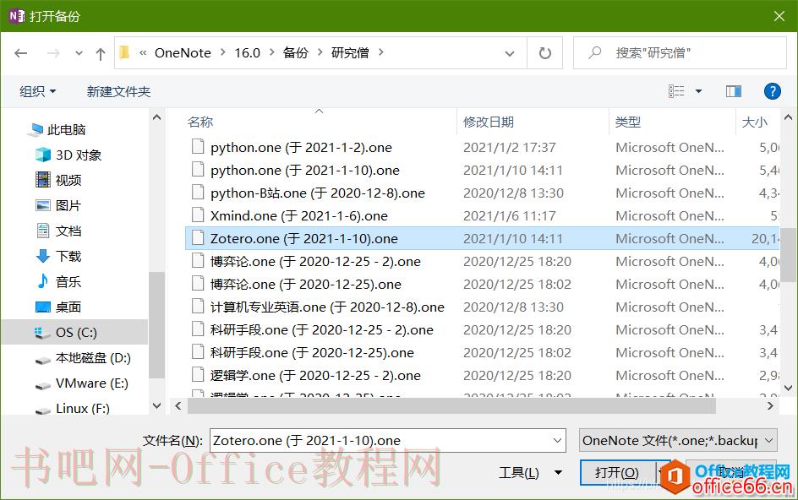Expand the 文件名 combo box dropdown
798x500 pixels.
pyautogui.click(x=558, y=441)
